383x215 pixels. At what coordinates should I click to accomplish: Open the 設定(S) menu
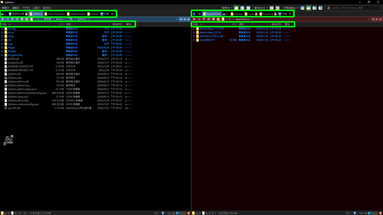pyautogui.click(x=47, y=8)
